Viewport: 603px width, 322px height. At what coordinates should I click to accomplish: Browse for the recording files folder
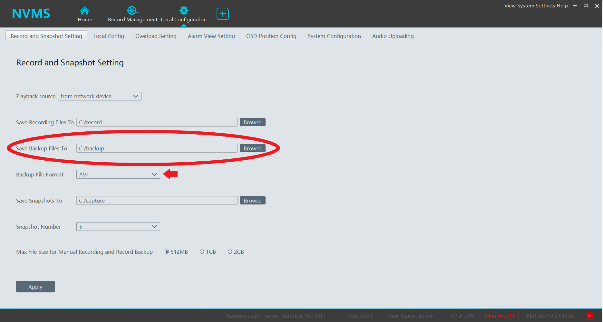[252, 122]
